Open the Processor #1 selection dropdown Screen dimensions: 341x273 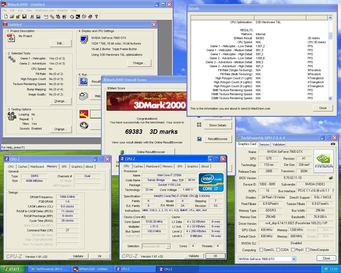(168, 246)
